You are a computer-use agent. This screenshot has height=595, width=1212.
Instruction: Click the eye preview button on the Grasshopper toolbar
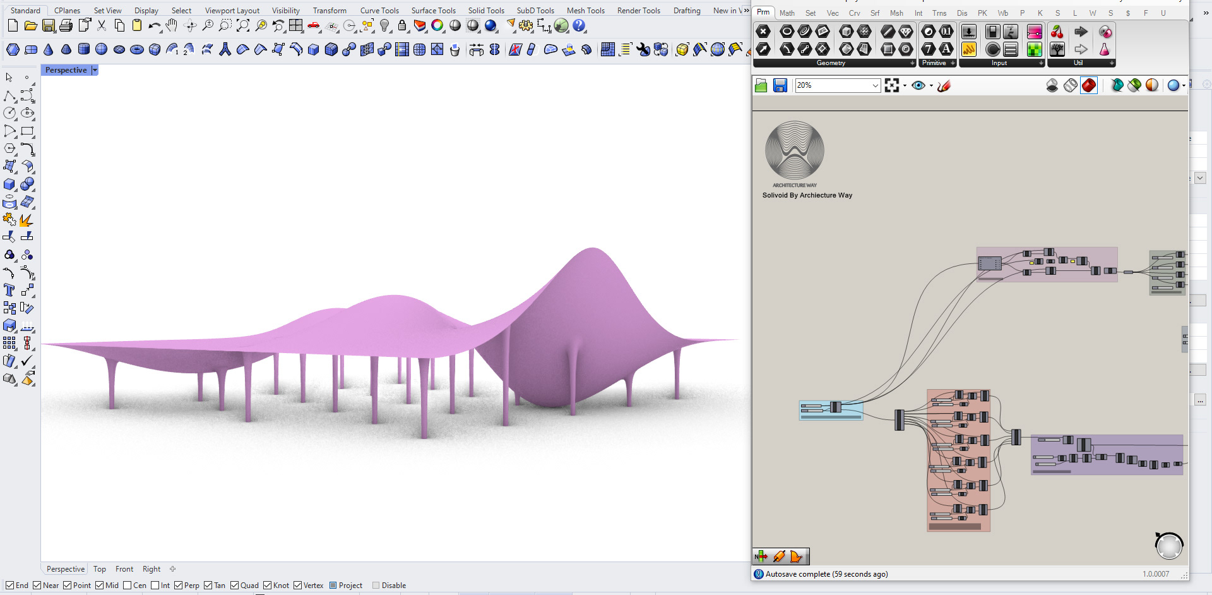pos(918,85)
